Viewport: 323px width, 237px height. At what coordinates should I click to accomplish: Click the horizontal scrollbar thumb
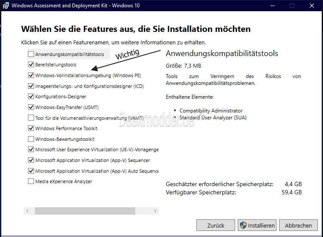tap(85, 211)
